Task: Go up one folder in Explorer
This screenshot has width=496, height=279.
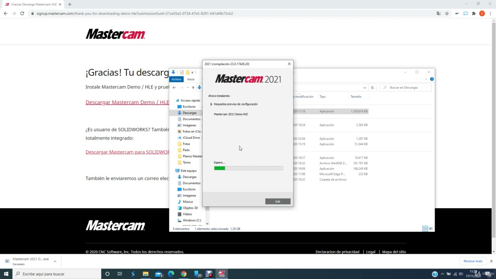Action: 193,88
